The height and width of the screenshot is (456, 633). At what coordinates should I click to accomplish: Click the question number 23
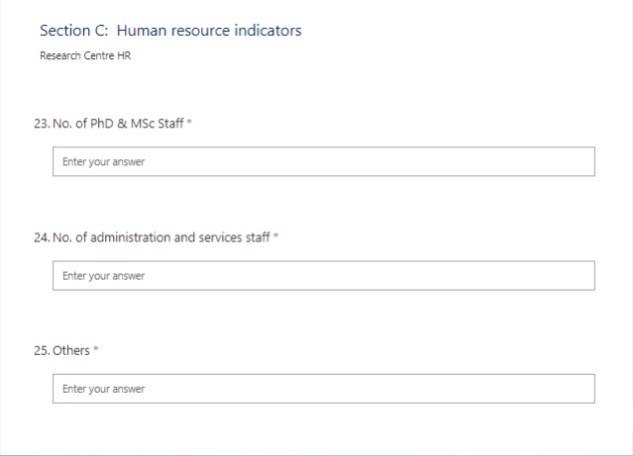click(x=42, y=124)
